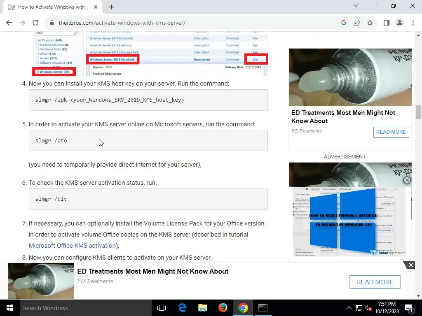Open the taskbar clock and date
The image size is (422, 316).
(387, 308)
